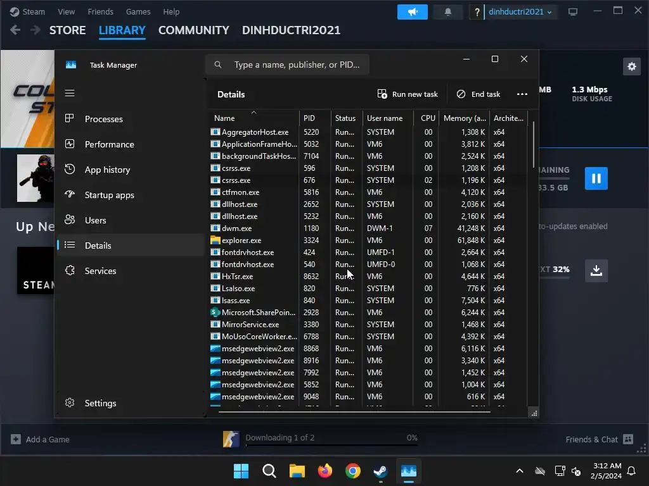Open Google Chrome from the taskbar
The width and height of the screenshot is (649, 486).
[352, 471]
